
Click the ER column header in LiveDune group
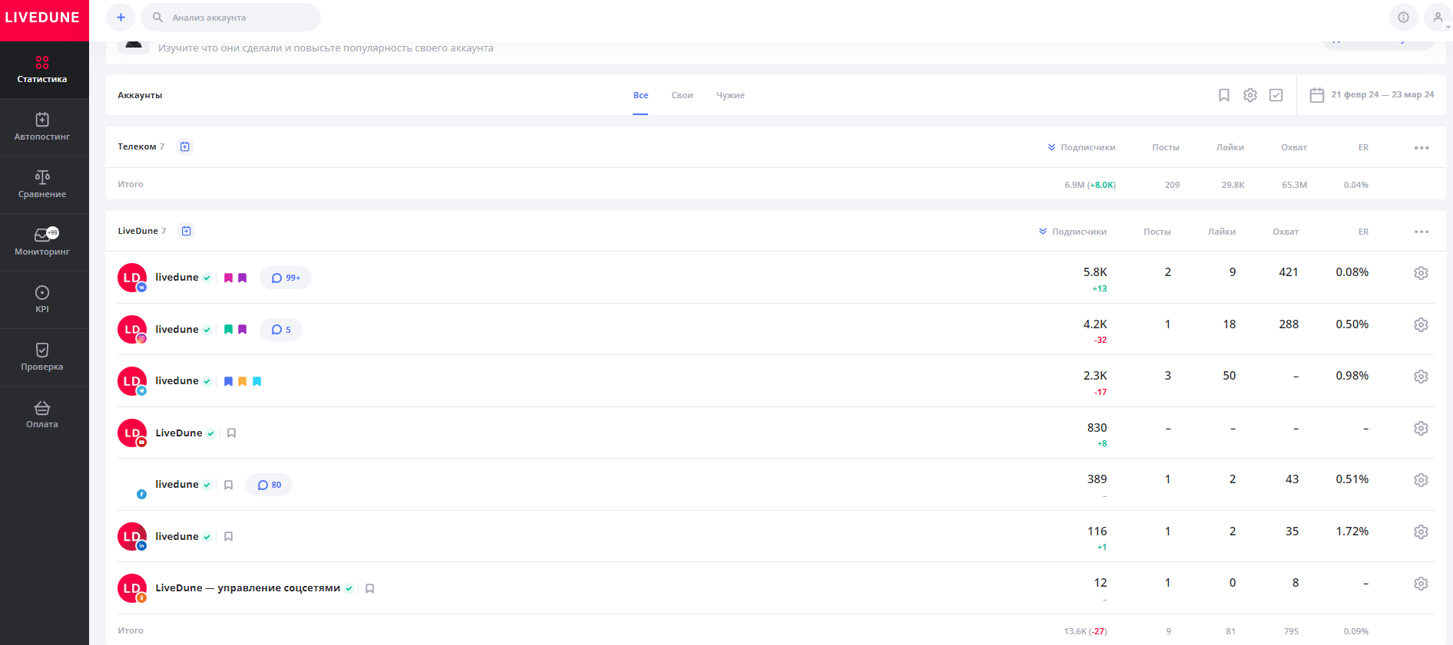tap(1363, 232)
